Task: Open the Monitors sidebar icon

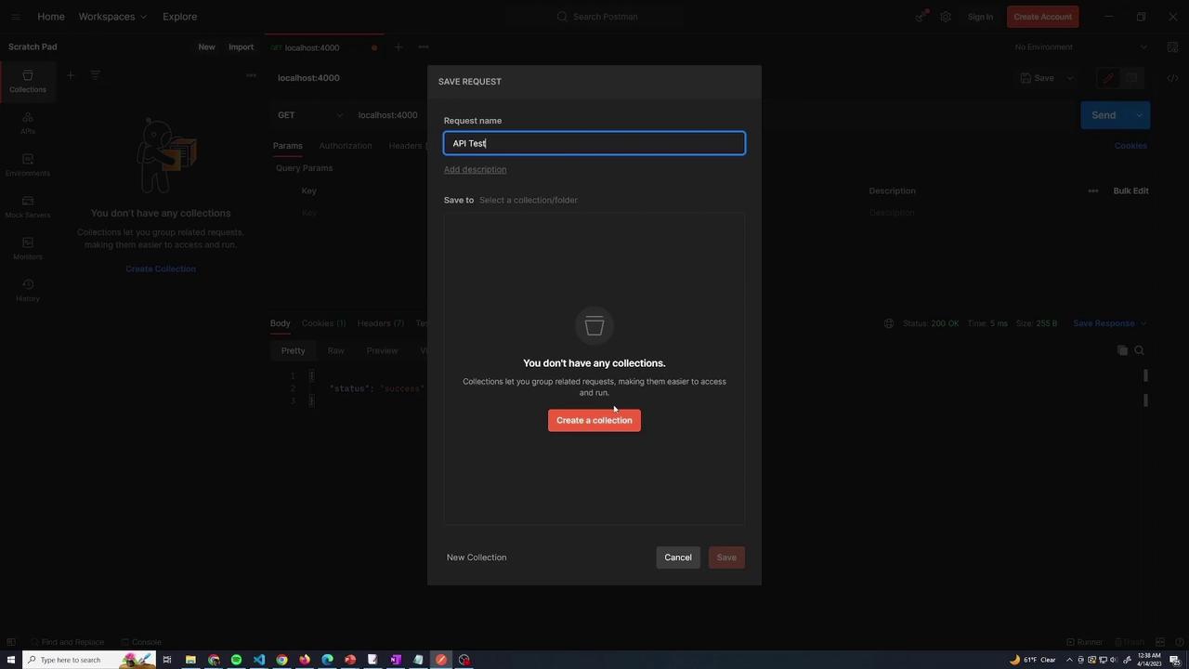Action: click(27, 249)
